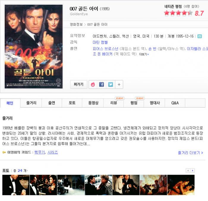Click the age 15 rating badge
Screen dimensions: 208x201
pos(200,36)
